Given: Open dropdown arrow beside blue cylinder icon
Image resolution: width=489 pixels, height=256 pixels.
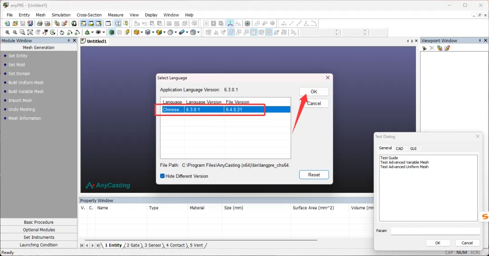Looking at the screenshot, I should (187, 32).
